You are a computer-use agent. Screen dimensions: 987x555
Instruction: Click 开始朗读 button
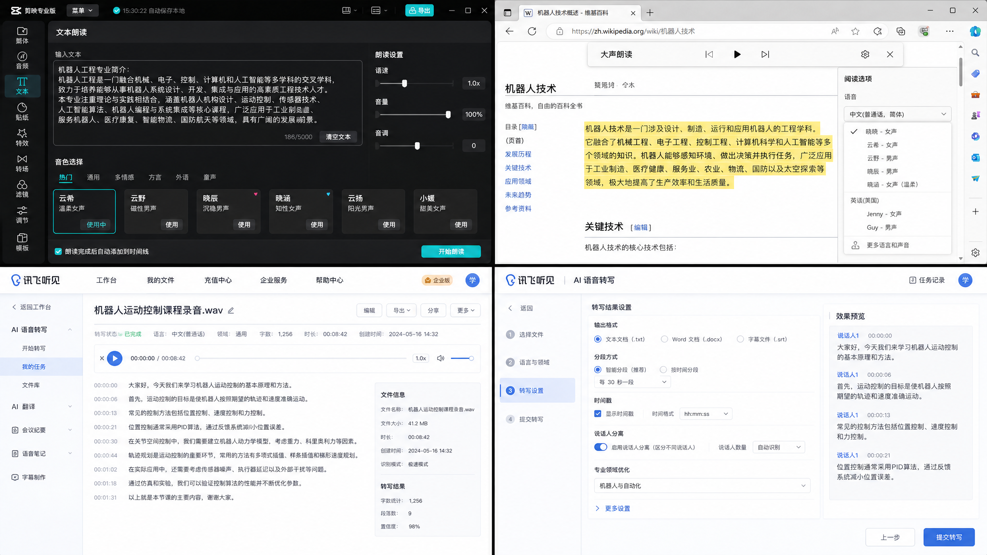[x=451, y=251]
